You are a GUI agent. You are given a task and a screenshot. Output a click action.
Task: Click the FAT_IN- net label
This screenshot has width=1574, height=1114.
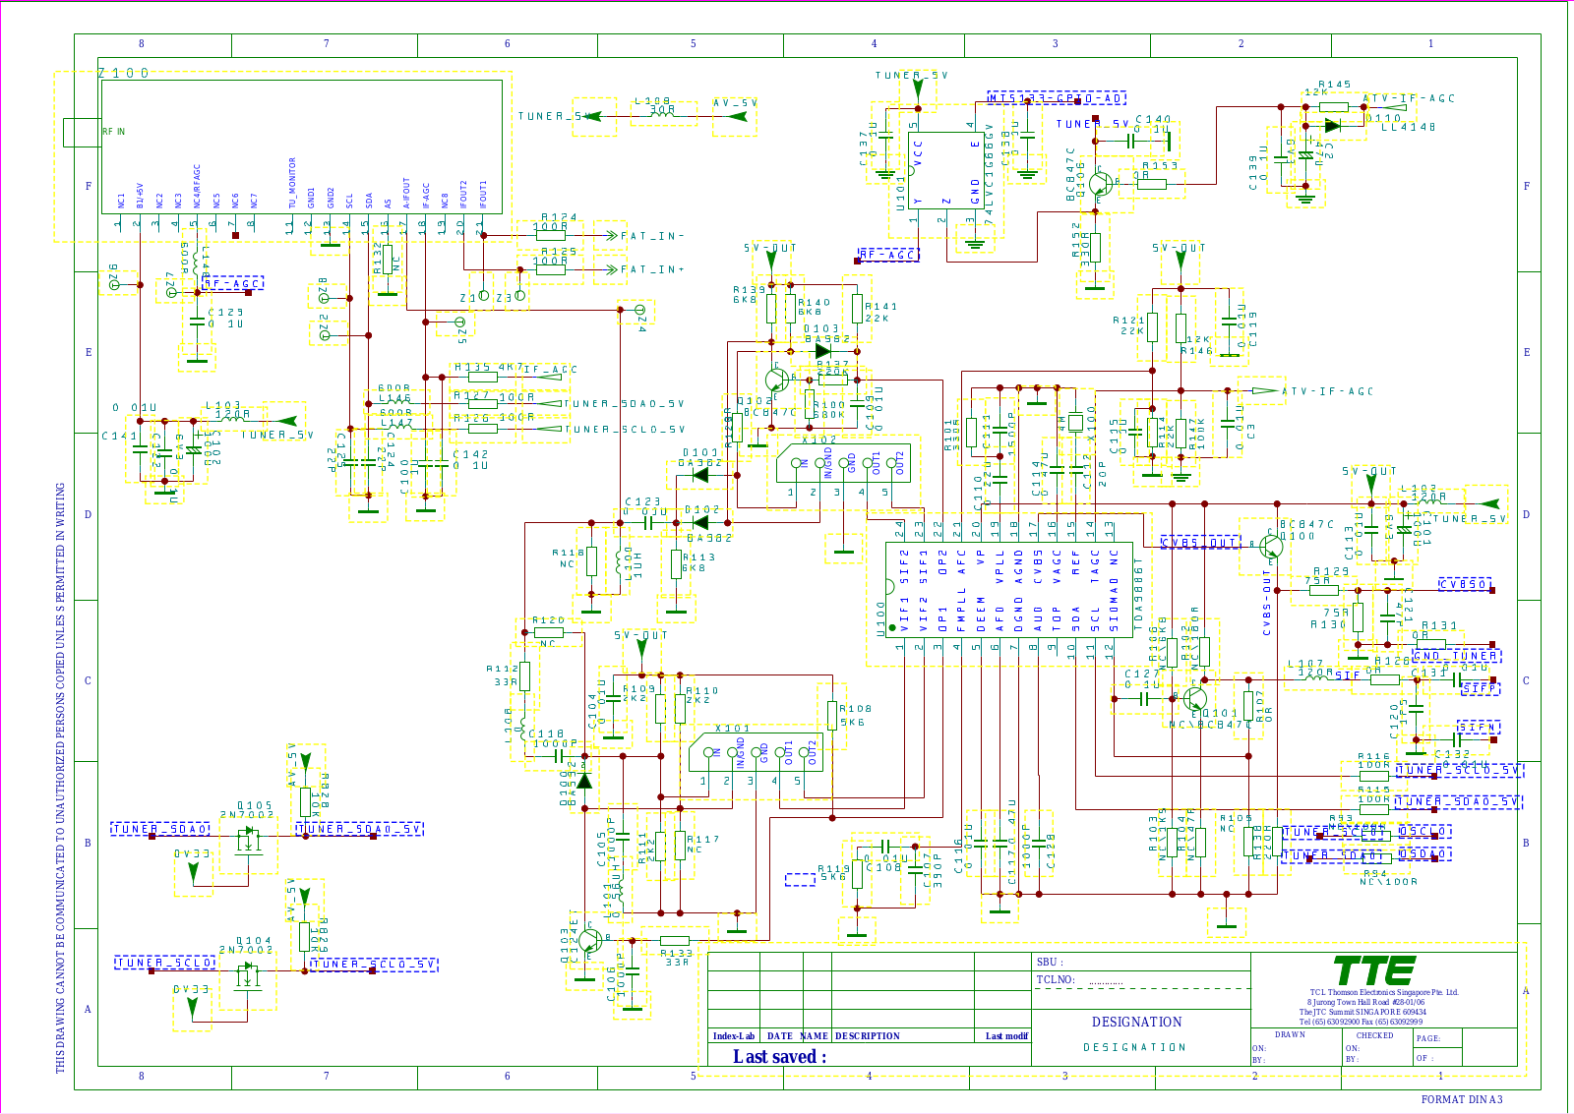[x=652, y=236]
